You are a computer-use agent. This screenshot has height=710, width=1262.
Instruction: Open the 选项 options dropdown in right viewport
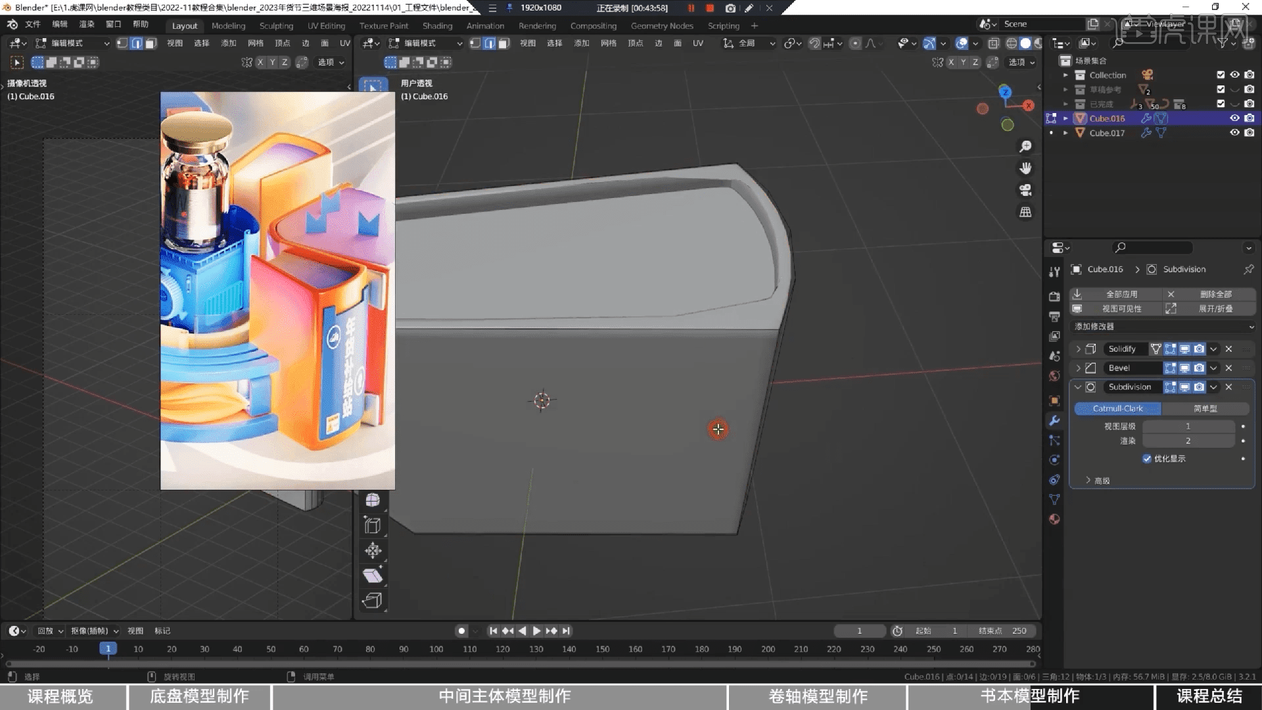1021,62
